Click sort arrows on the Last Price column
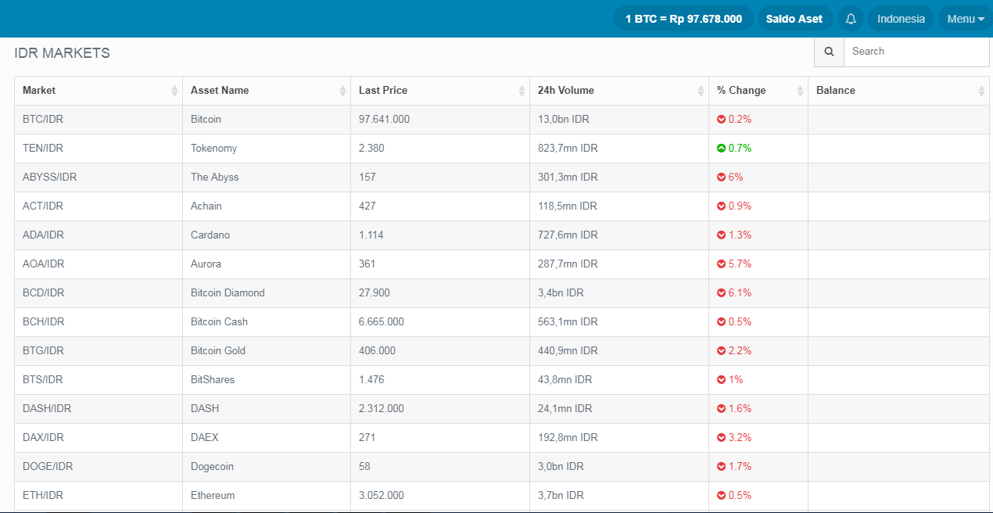The height and width of the screenshot is (513, 993). click(522, 91)
